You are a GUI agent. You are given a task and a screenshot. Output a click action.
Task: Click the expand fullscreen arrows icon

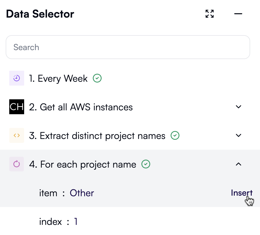(x=209, y=14)
